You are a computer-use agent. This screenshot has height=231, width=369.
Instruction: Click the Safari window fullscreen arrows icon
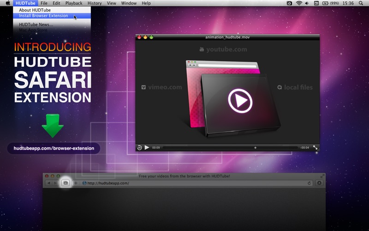click(322, 176)
